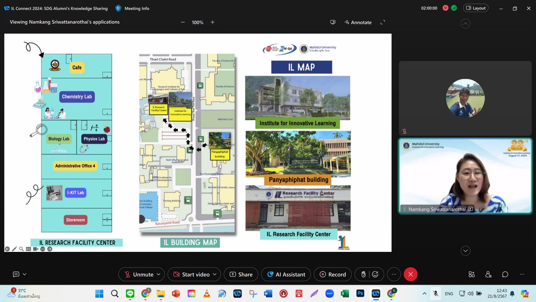Toggle meeting recording with Record button
Image resolution: width=536 pixels, height=302 pixels.
pyautogui.click(x=333, y=274)
